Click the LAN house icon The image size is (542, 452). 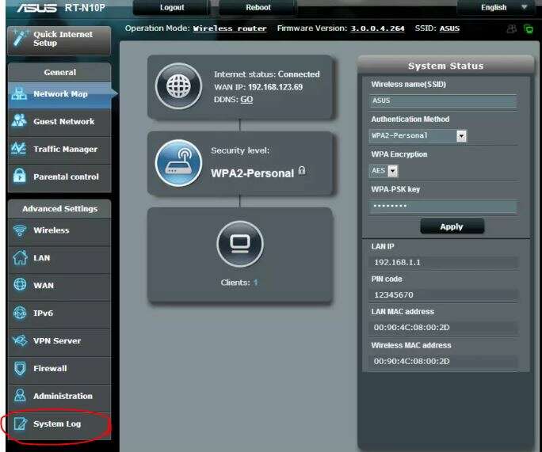coord(20,257)
